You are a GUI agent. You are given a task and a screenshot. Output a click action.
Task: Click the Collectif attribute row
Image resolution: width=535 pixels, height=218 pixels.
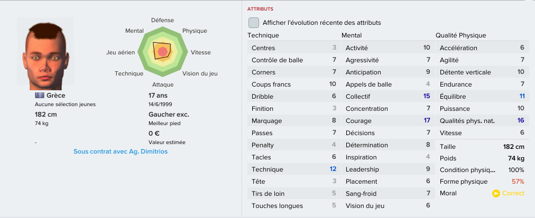388,97
